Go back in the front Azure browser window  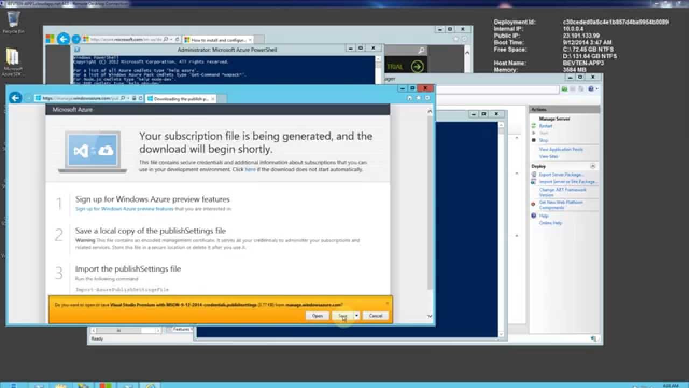(15, 98)
